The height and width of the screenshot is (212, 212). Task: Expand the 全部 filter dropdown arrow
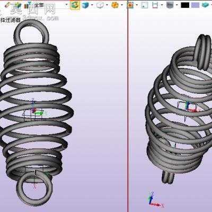(66, 5)
